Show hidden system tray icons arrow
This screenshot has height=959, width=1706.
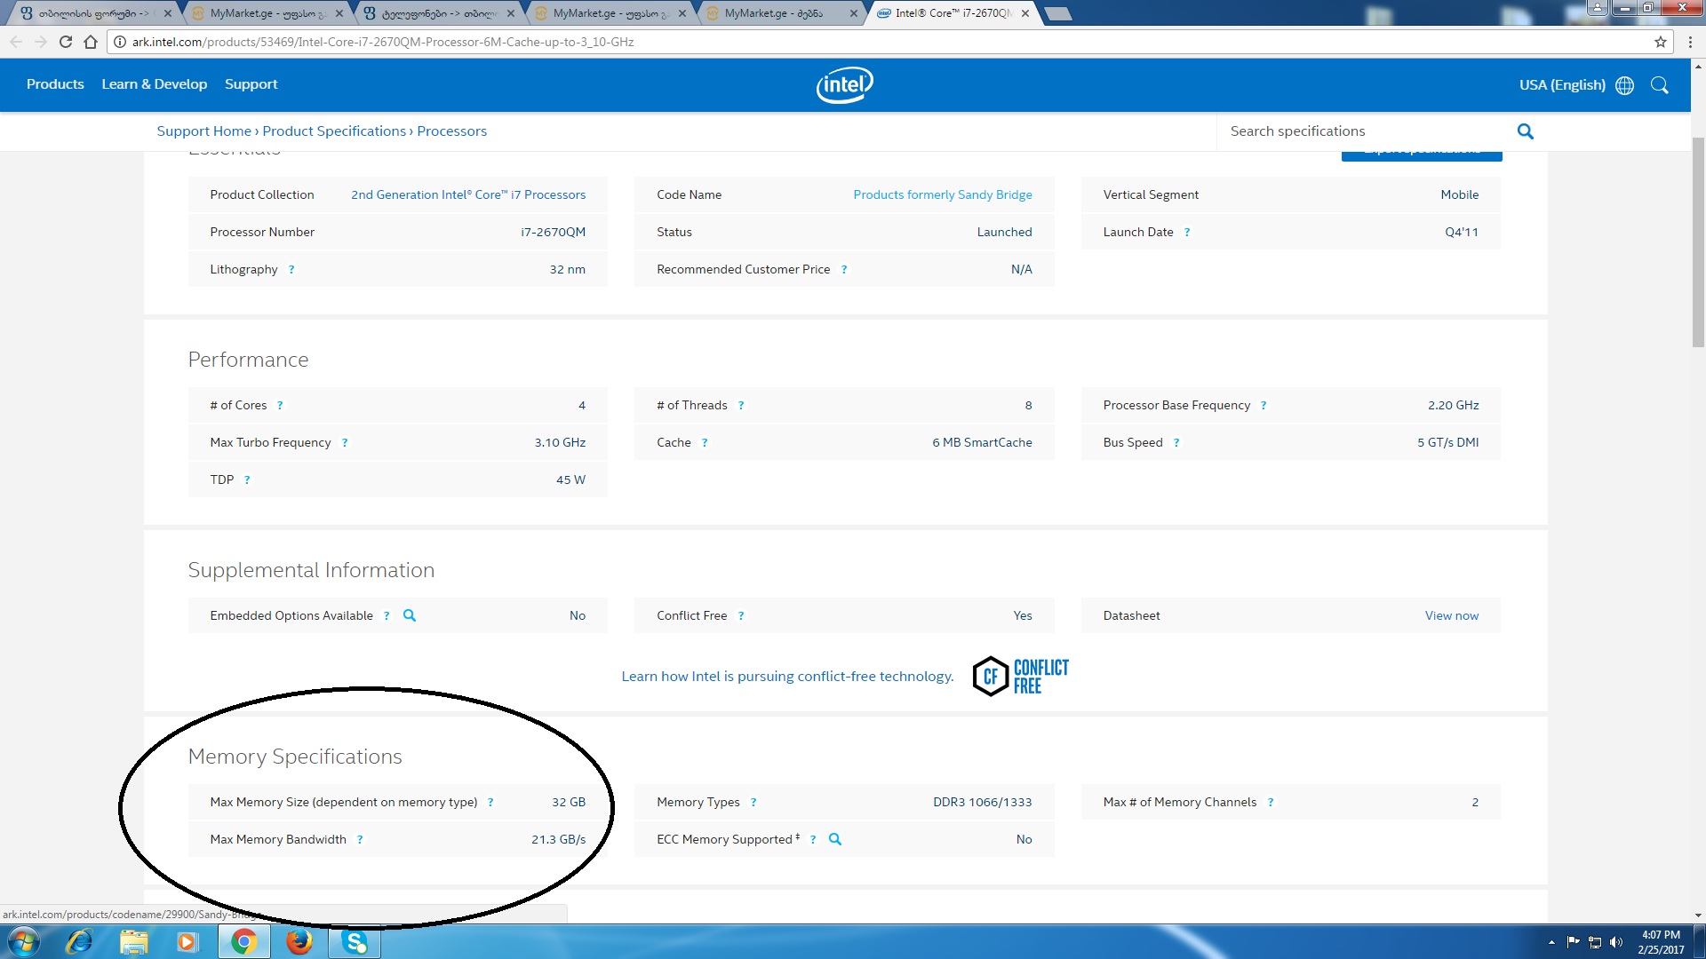(1551, 942)
